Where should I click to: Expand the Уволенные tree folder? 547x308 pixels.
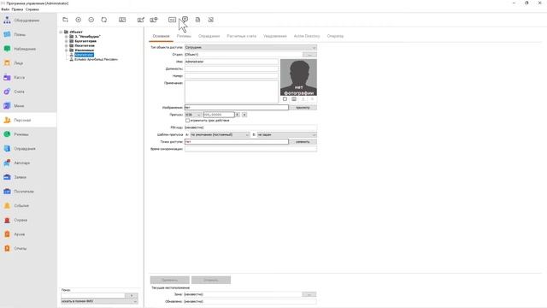(67, 50)
